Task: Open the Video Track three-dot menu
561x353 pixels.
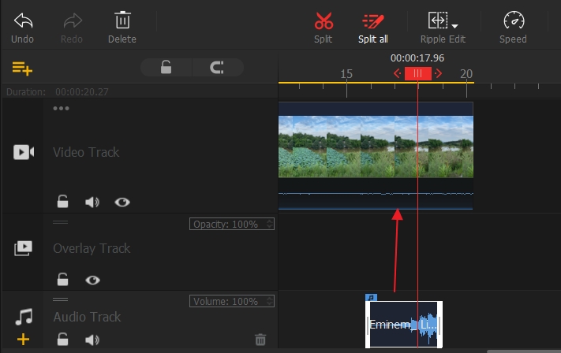Action: tap(61, 109)
